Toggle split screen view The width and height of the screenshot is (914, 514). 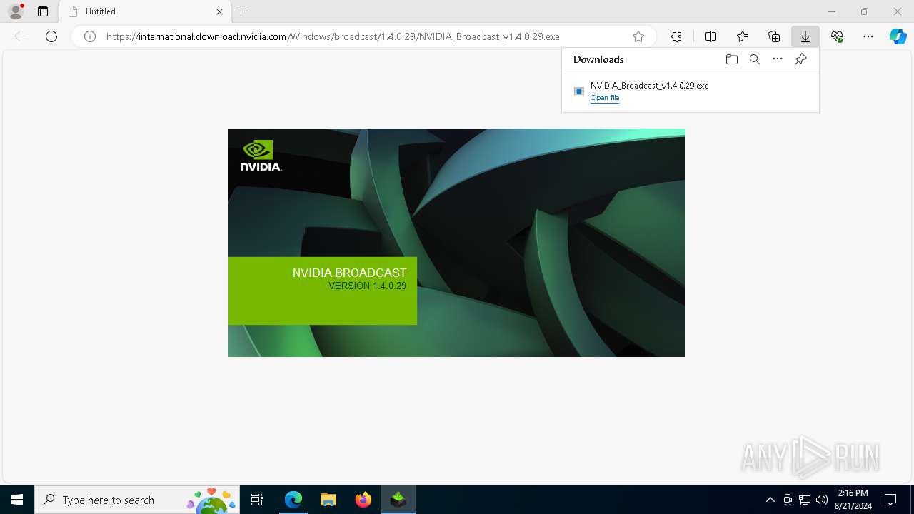point(710,36)
